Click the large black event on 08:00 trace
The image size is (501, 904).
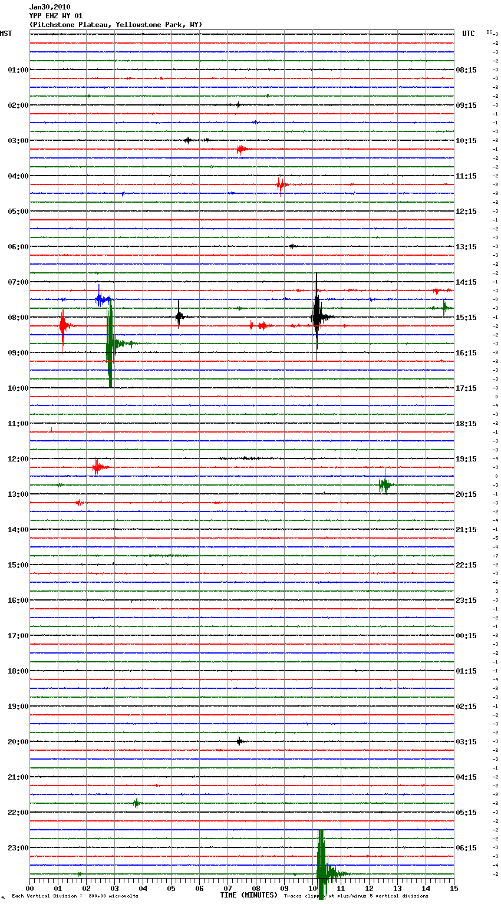(317, 317)
